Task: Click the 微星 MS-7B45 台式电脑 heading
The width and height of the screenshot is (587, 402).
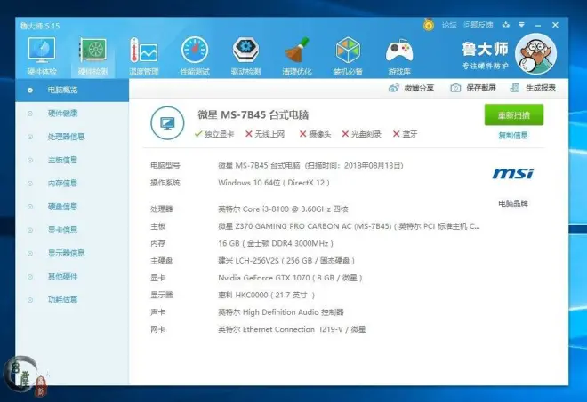Action: (x=253, y=115)
